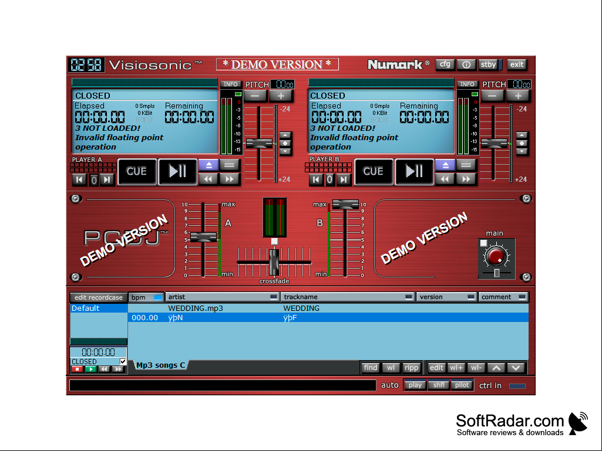This screenshot has height=451, width=602.
Task: Eject track from Player A
Action: coord(209,165)
